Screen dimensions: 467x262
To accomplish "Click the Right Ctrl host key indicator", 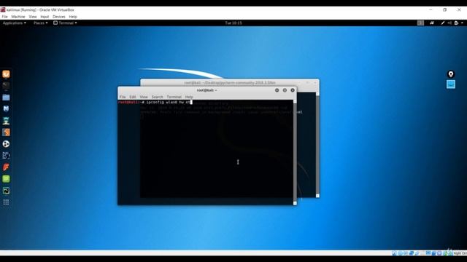I will tap(460, 253).
